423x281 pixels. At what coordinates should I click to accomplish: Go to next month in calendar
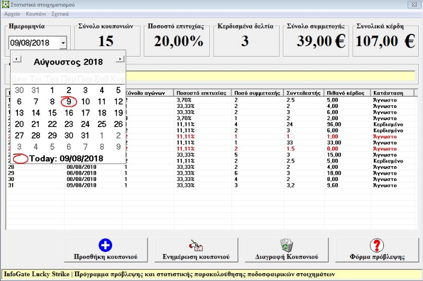[x=119, y=58]
